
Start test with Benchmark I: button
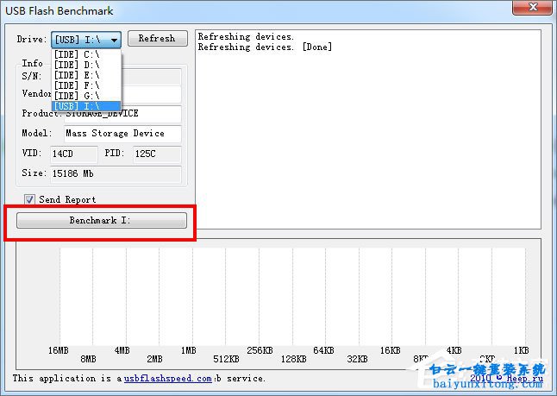click(x=102, y=221)
